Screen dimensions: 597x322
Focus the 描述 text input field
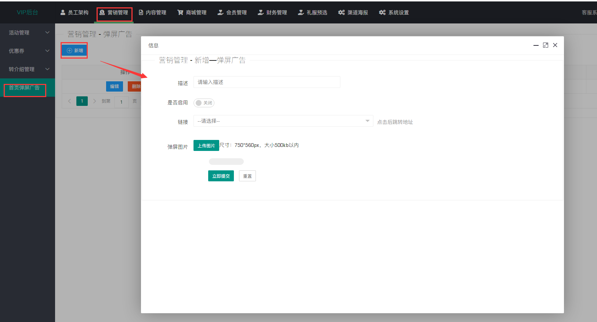coord(267,82)
